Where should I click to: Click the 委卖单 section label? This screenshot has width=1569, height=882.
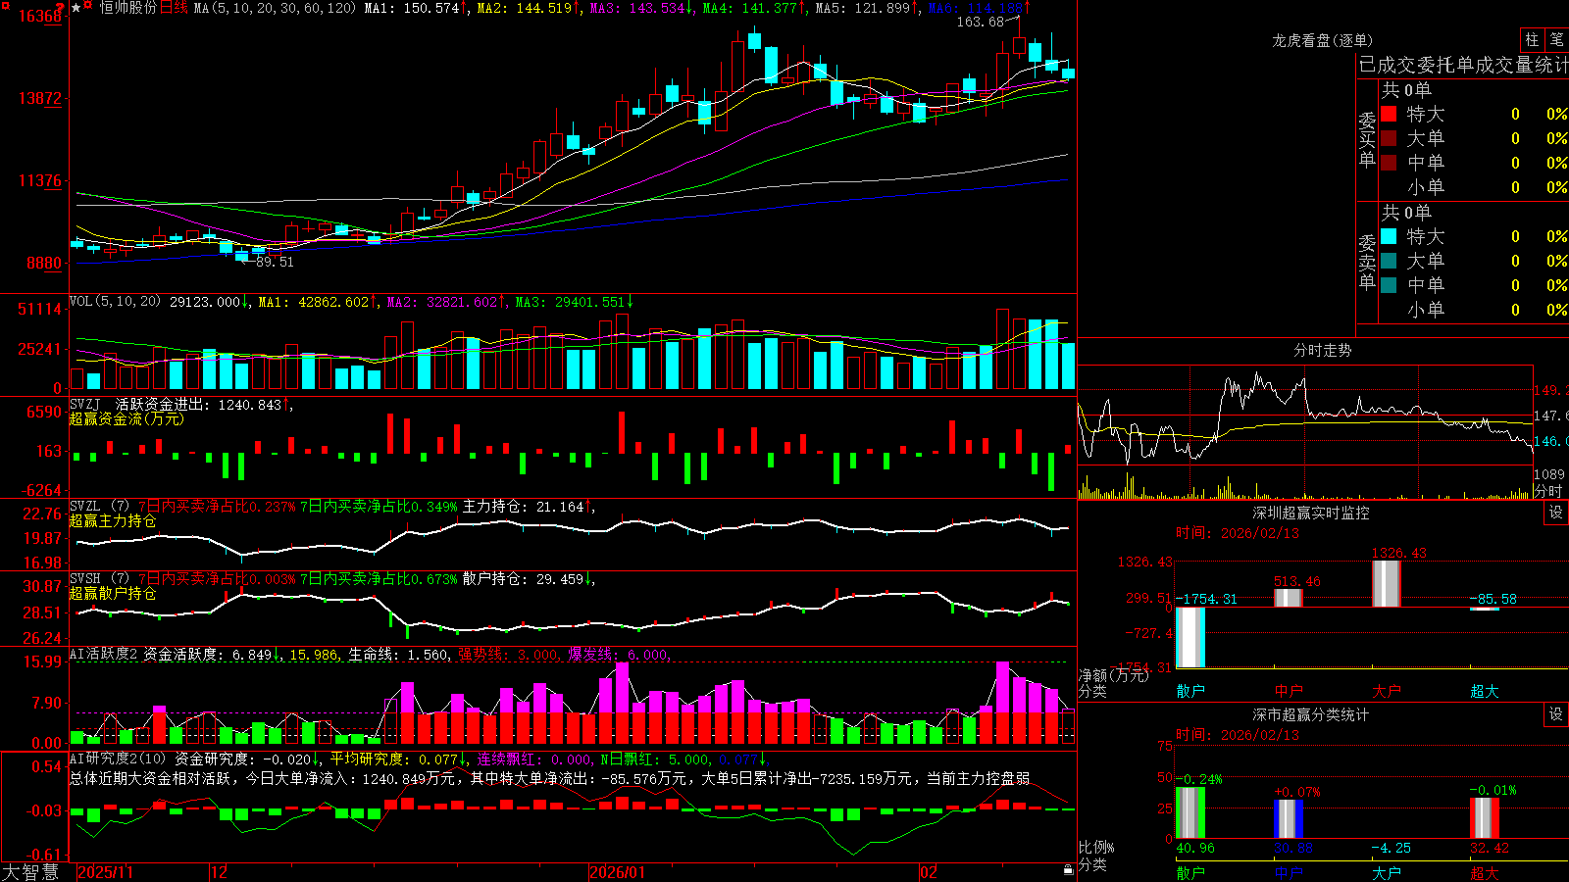click(1367, 262)
